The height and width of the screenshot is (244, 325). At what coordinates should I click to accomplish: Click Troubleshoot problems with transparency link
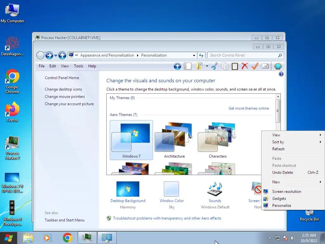[x=167, y=218]
